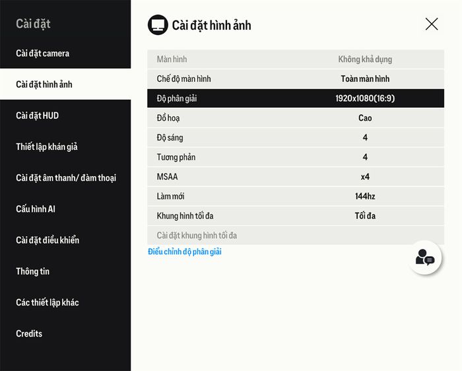Viewport: 462px width, 371px height.
Task: Open the chat support bubble icon
Action: pyautogui.click(x=424, y=257)
